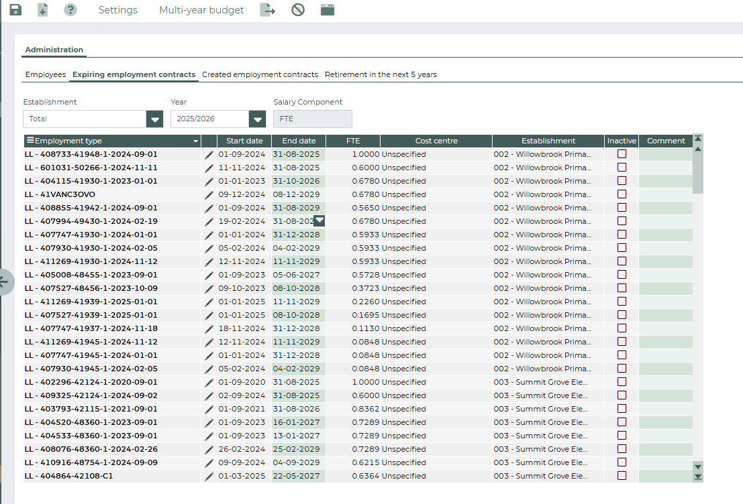This screenshot has height=504, width=743.
Task: Jump to top of table with scrollbar arrow
Action: 697,138
